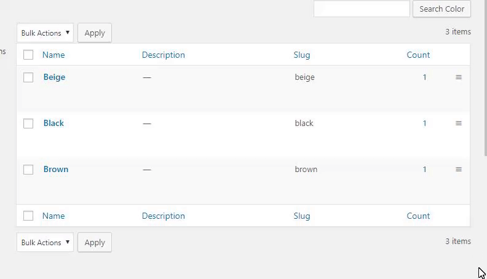
Task: Check the select-all box in the table header
Action: [x=28, y=55]
